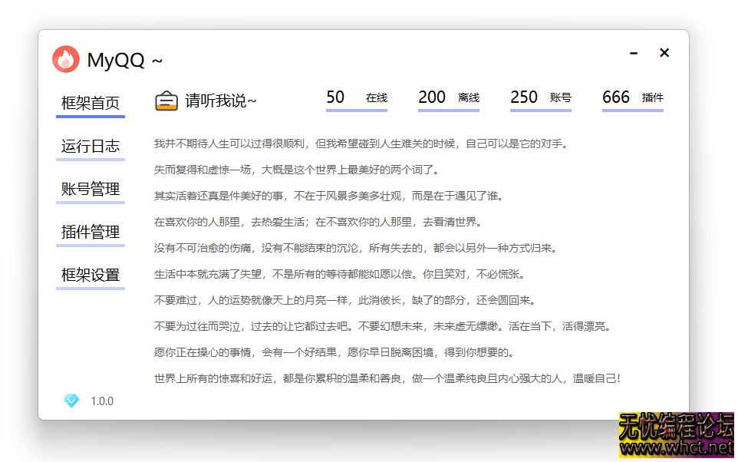
Task: Click the 666 插件 plugins counter
Action: (x=632, y=97)
